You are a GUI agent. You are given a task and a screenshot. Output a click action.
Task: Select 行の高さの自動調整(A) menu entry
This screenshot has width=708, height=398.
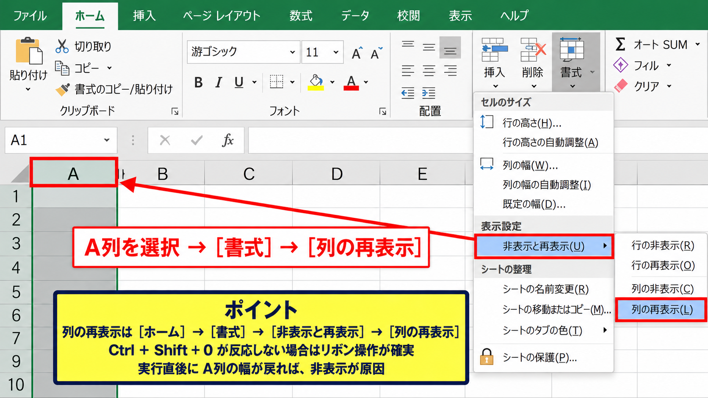click(x=544, y=143)
